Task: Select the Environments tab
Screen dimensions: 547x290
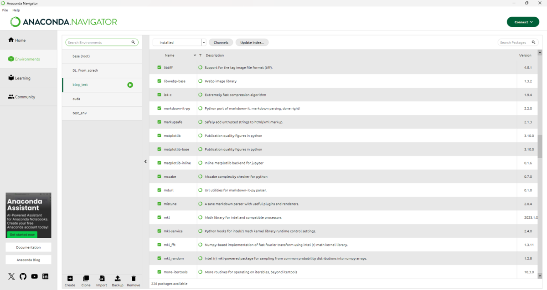Action: [x=29, y=59]
